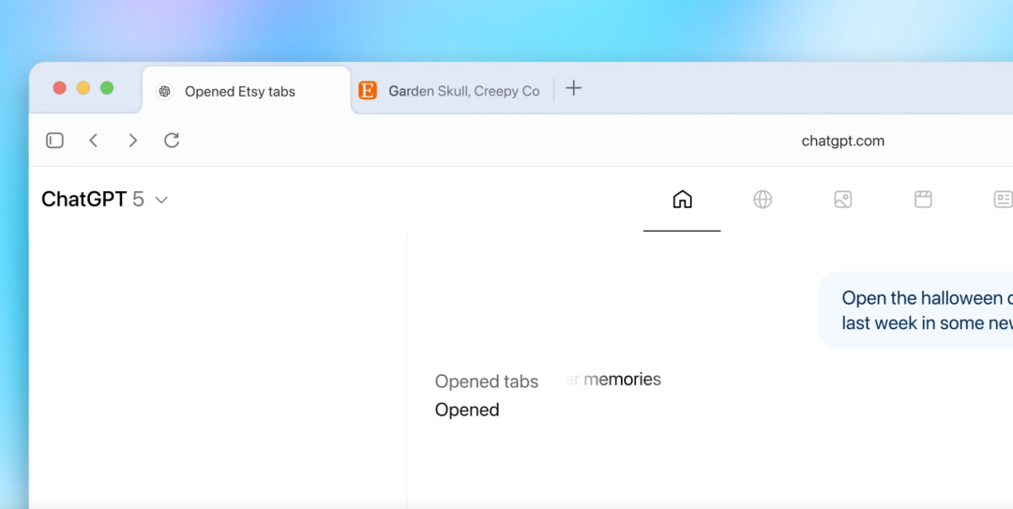Switch to the Garden Skull, Creepy Co tab
The width and height of the screenshot is (1013, 509).
(463, 92)
